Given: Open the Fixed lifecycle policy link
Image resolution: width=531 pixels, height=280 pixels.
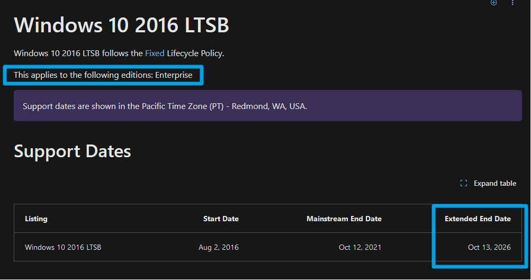Looking at the screenshot, I should (155, 53).
